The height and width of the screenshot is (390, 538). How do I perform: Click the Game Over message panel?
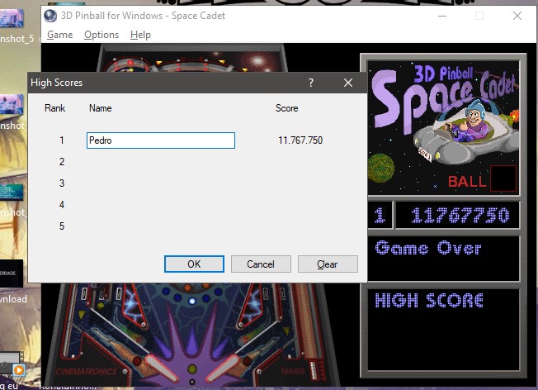444,258
